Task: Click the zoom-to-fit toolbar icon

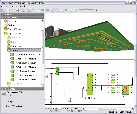Action: pos(62,10)
